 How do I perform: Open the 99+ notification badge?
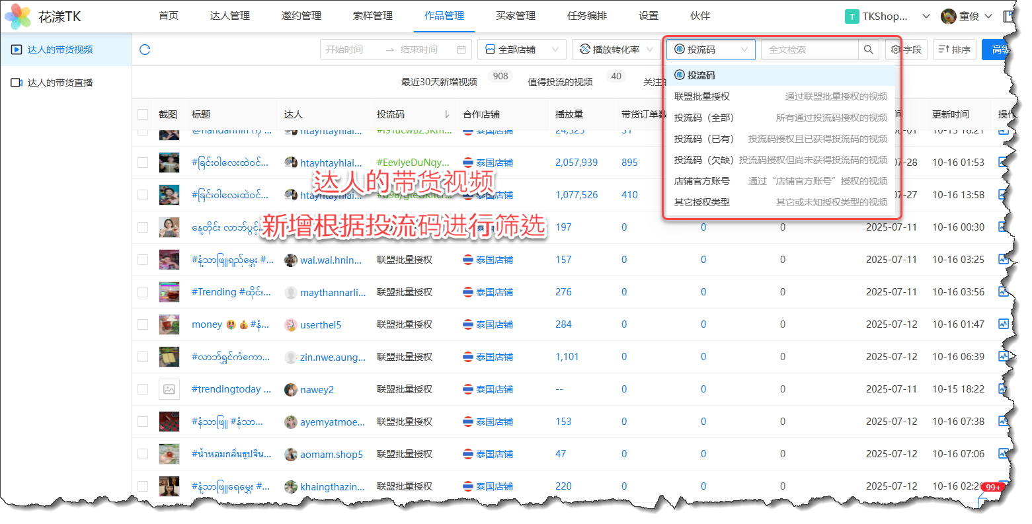pos(993,487)
